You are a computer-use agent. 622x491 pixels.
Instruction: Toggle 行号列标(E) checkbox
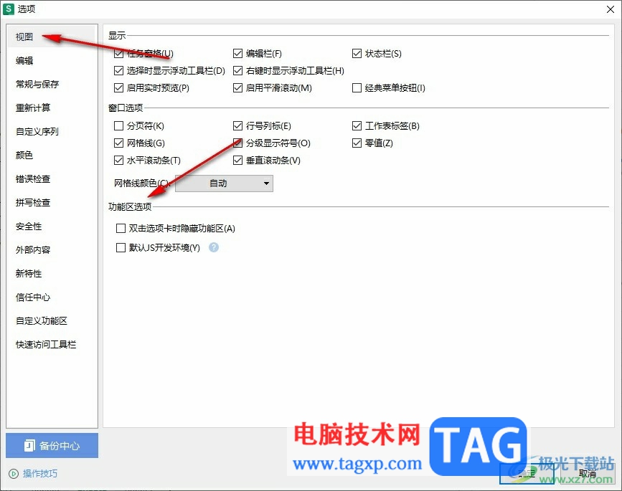[237, 125]
